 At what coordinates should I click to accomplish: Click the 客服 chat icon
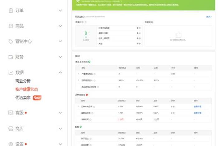(x=11, y=113)
